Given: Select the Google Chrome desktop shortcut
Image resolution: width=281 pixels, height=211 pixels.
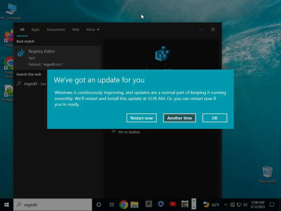Looking at the screenshot, I should (9, 68).
